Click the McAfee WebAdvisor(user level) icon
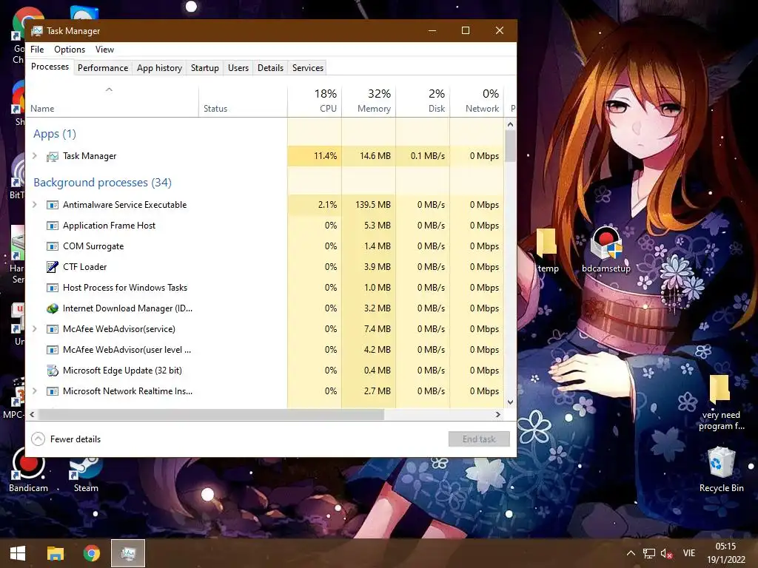758x568 pixels. click(53, 350)
